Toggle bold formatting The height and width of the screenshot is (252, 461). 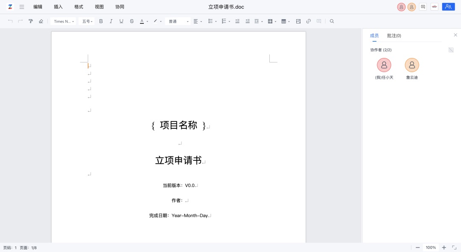[101, 21]
